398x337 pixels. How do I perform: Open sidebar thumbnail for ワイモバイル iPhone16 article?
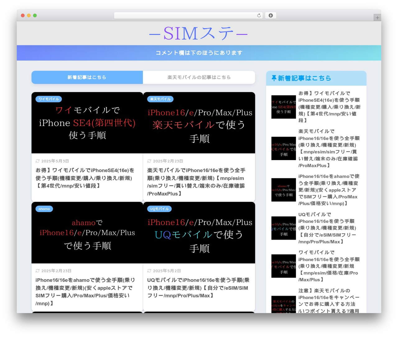(x=284, y=266)
